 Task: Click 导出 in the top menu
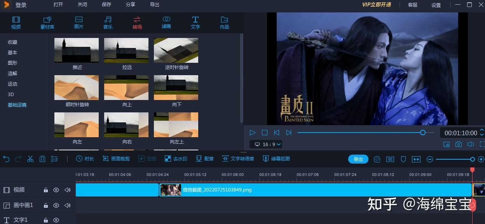click(155, 5)
